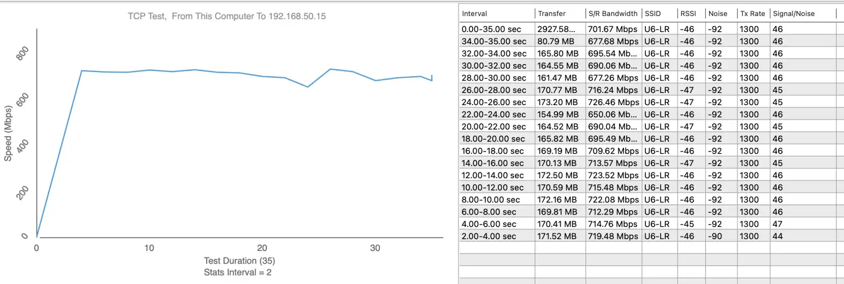Viewport: 844px width, 284px height.
Task: Sort by Tx Rate column header
Action: point(752,14)
